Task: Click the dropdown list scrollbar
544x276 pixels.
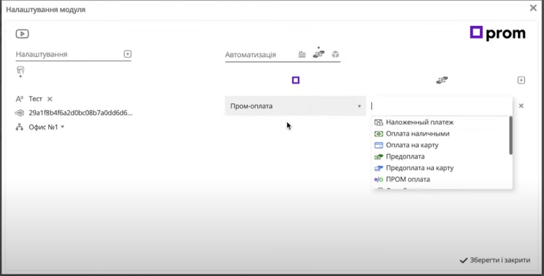Action: pyautogui.click(x=510, y=135)
